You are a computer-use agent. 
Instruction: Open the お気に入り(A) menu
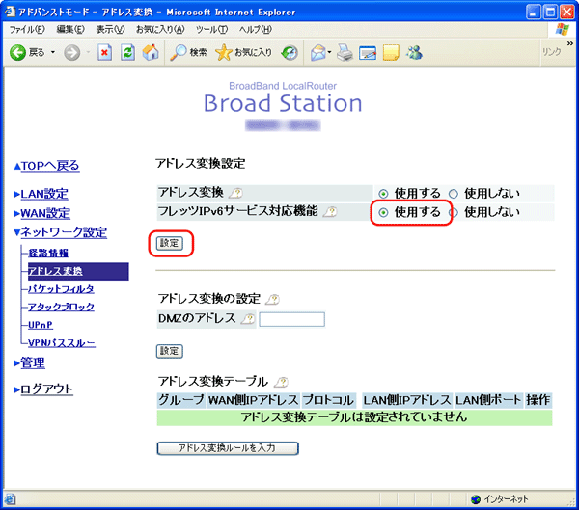point(160,29)
